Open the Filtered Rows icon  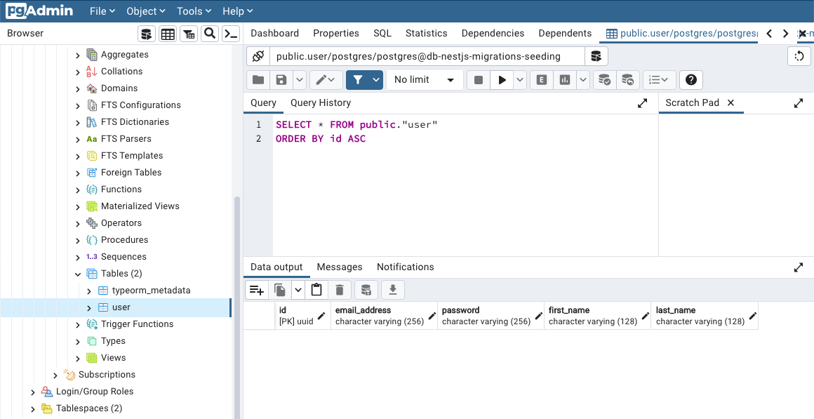pyautogui.click(x=188, y=33)
